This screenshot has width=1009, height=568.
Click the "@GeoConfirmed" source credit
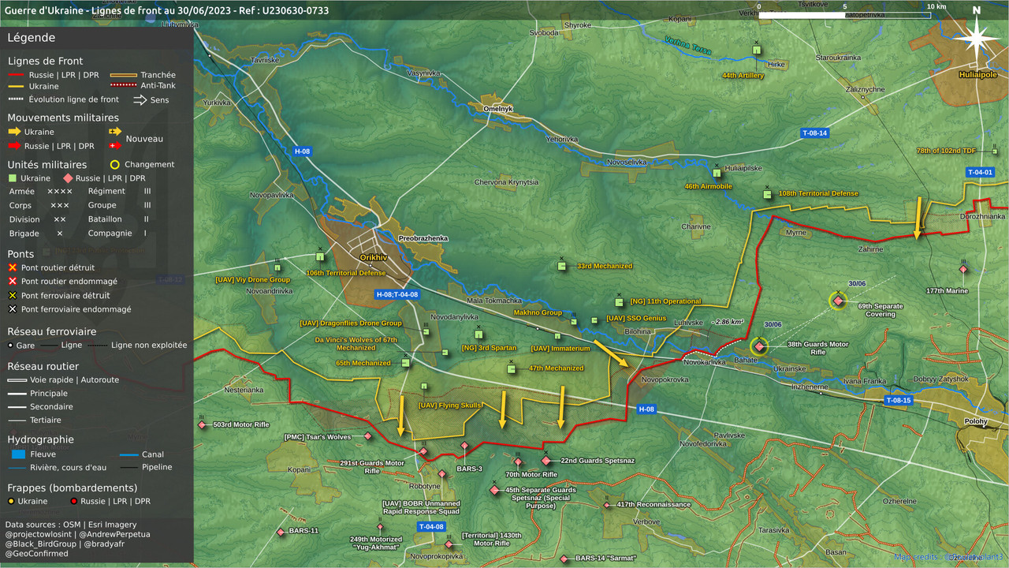[36, 554]
